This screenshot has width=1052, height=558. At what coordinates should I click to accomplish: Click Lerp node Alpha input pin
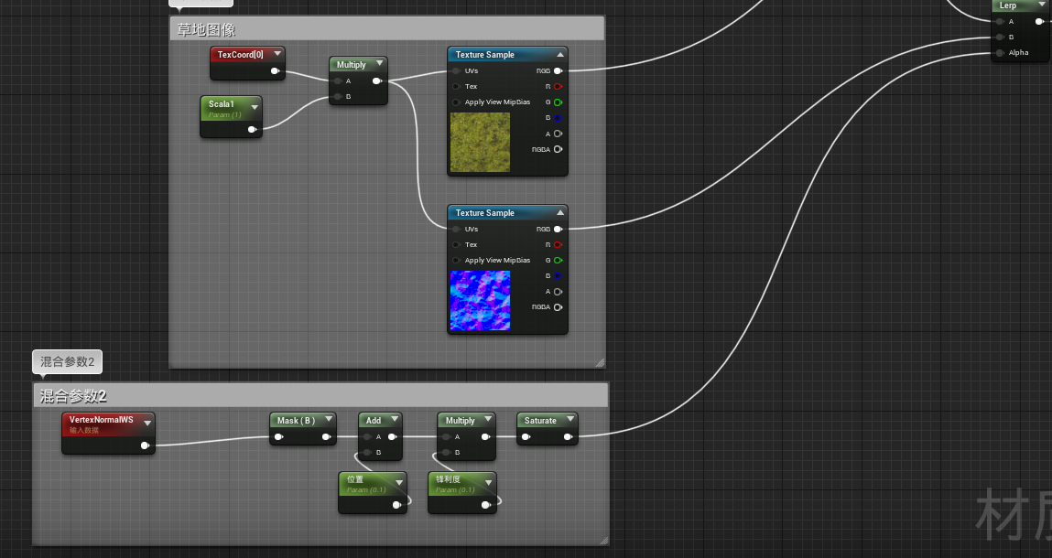coord(1001,52)
